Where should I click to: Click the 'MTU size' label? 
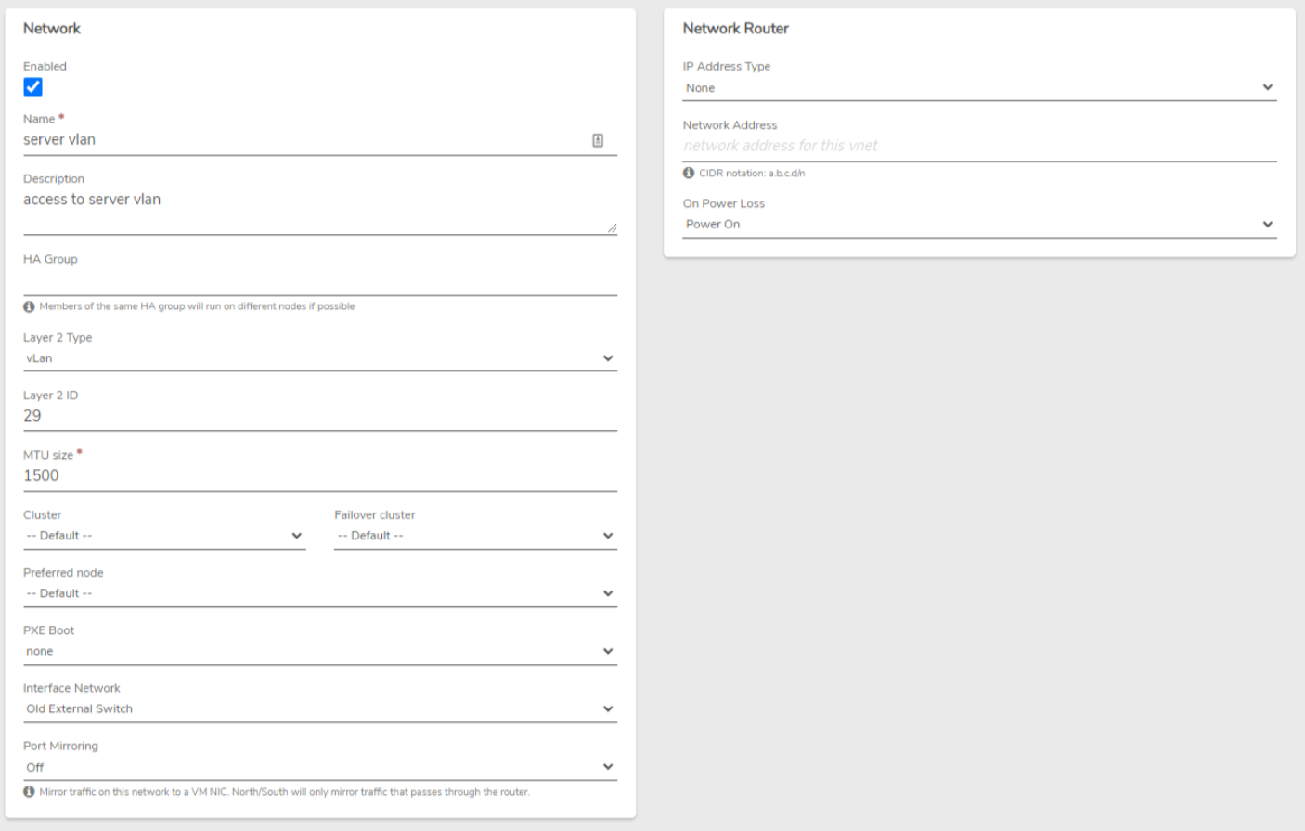click(x=48, y=456)
